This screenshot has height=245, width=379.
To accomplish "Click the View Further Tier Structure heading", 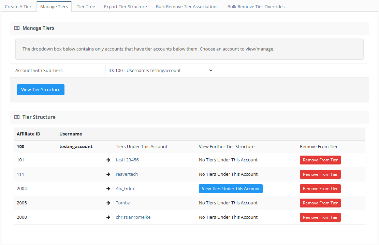I will coord(227,147).
